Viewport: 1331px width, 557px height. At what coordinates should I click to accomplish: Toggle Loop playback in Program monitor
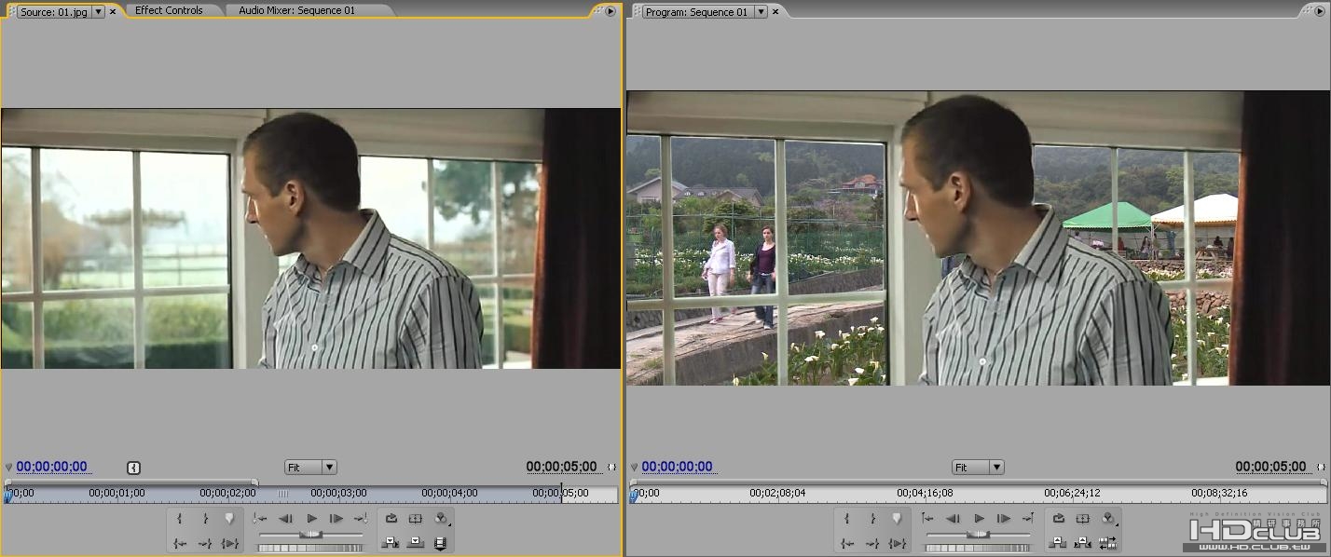pyautogui.click(x=1059, y=519)
